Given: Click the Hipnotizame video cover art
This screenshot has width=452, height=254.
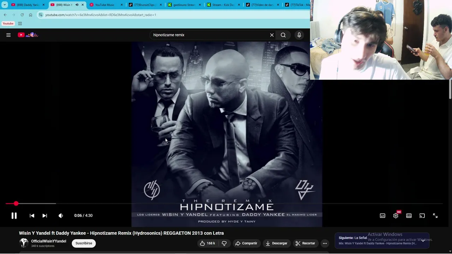Looking at the screenshot, I should coord(227,134).
